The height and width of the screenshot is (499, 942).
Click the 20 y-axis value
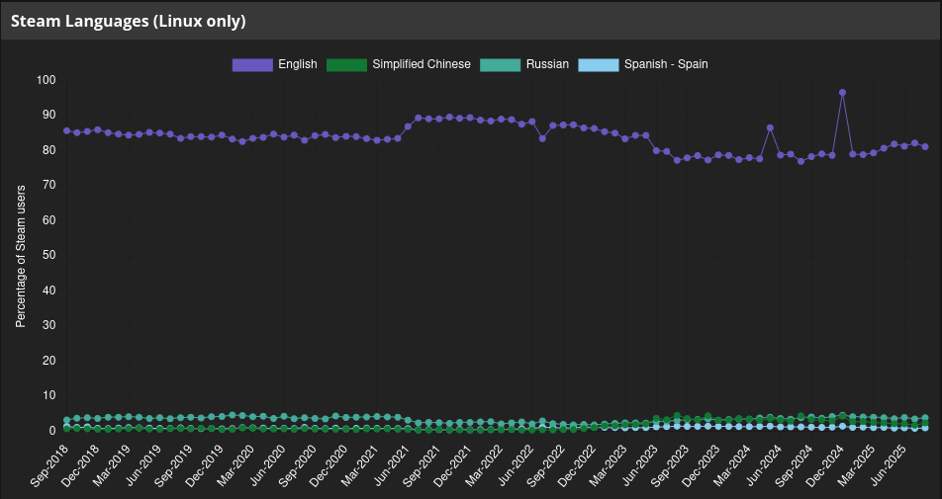click(x=49, y=361)
